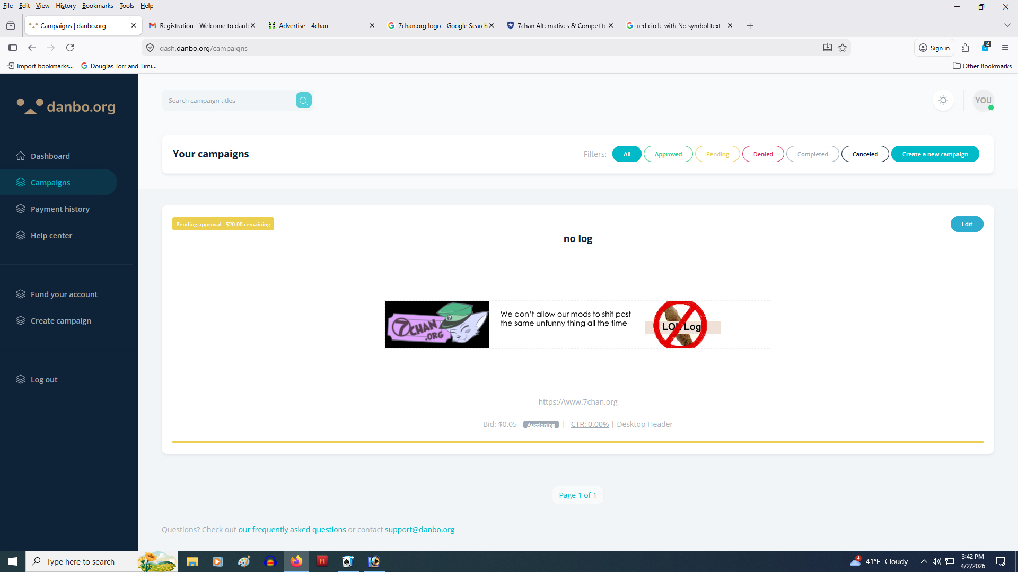Open frequently asked questions link
This screenshot has height=572, width=1018.
coord(292,529)
